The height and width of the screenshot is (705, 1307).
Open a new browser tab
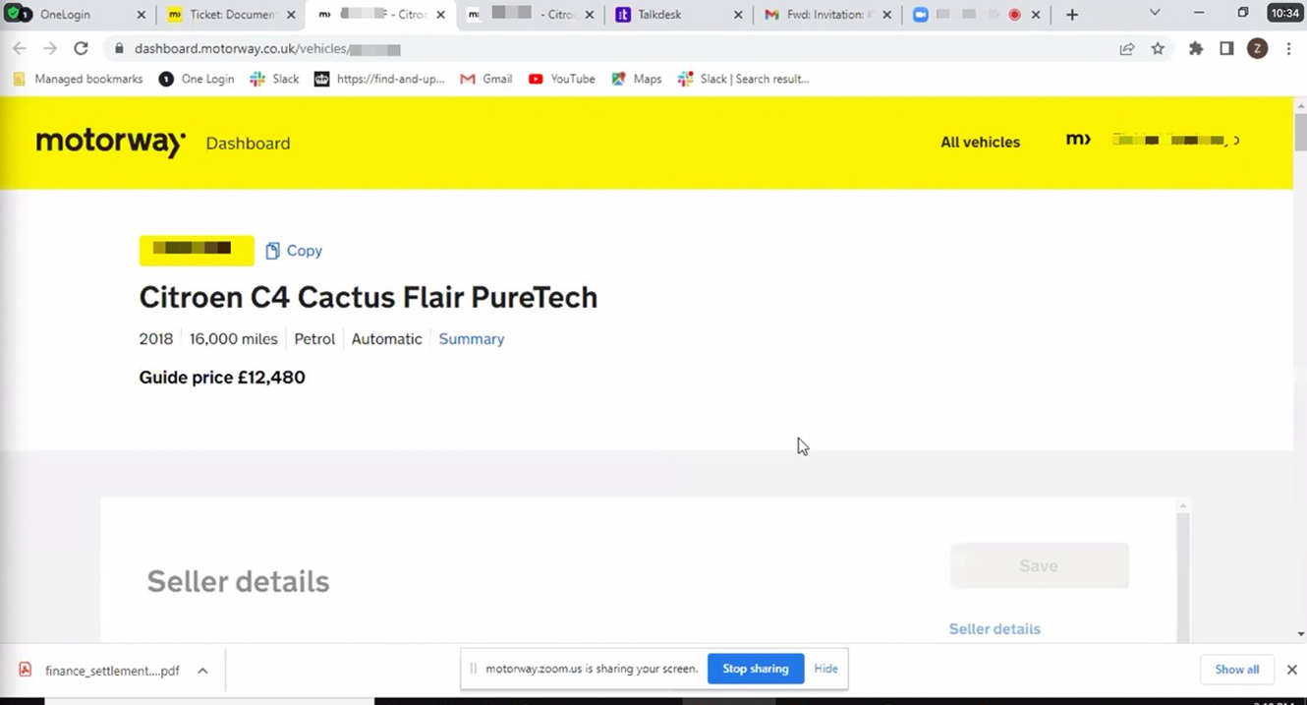click(1072, 15)
